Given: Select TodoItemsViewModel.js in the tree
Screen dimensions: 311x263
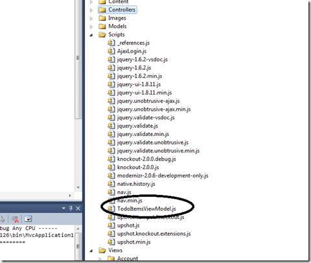Looking at the screenshot, I should (146, 209).
